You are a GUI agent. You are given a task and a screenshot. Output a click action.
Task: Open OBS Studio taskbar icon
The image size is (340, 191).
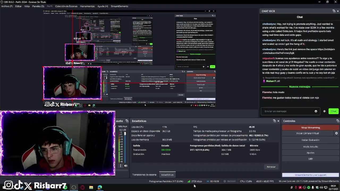pos(74,188)
